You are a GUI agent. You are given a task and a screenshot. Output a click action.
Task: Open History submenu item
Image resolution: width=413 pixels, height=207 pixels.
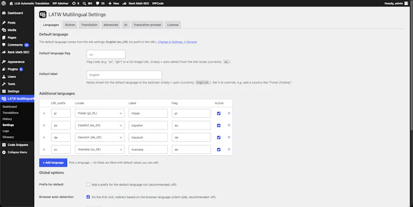7,119
